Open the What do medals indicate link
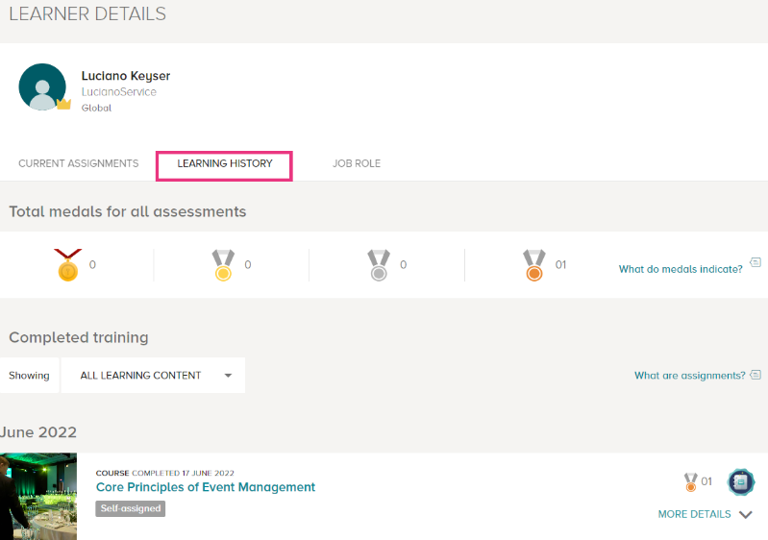Screen dimensions: 768x540 click(681, 269)
